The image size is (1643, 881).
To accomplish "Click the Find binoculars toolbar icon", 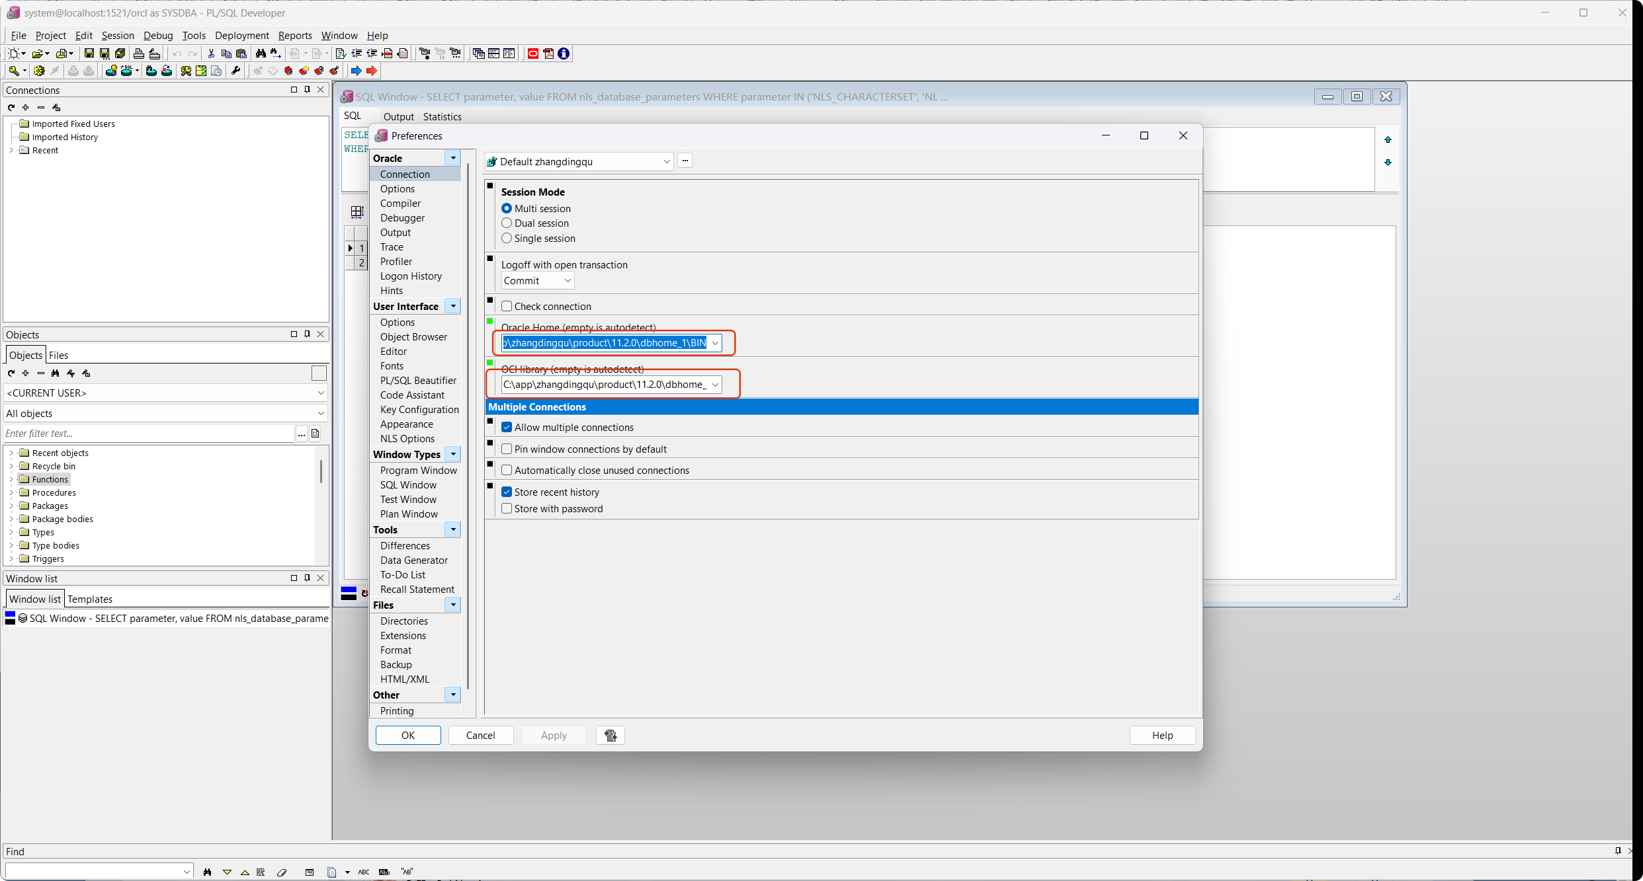I will pos(261,54).
